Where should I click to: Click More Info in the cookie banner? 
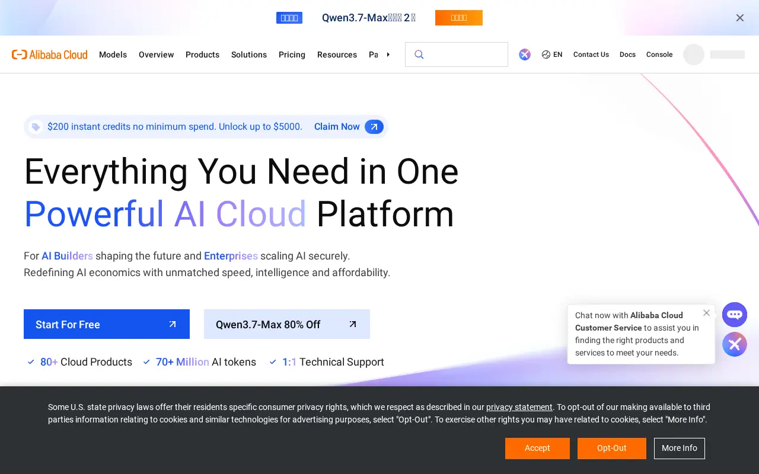pos(680,449)
